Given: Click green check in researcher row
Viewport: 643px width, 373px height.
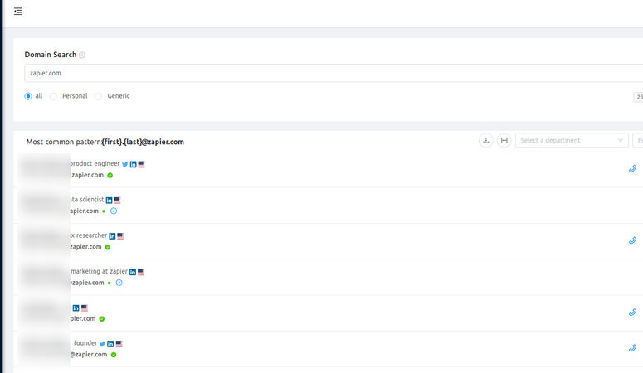Looking at the screenshot, I should pyautogui.click(x=108, y=247).
